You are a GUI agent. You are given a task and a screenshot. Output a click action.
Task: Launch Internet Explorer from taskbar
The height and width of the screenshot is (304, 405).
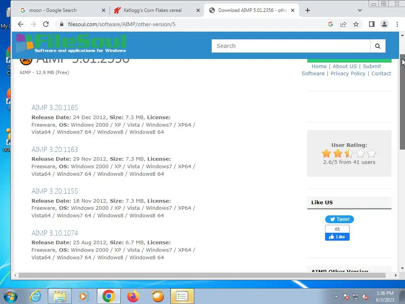click(35, 296)
